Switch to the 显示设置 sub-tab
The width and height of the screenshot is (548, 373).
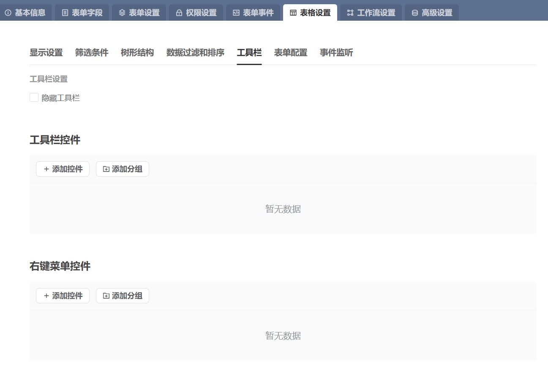46,53
